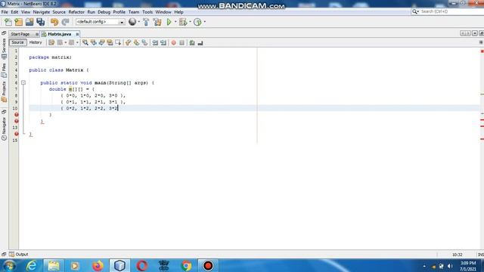Open the Help menu
This screenshot has height=272, width=484.
click(178, 12)
